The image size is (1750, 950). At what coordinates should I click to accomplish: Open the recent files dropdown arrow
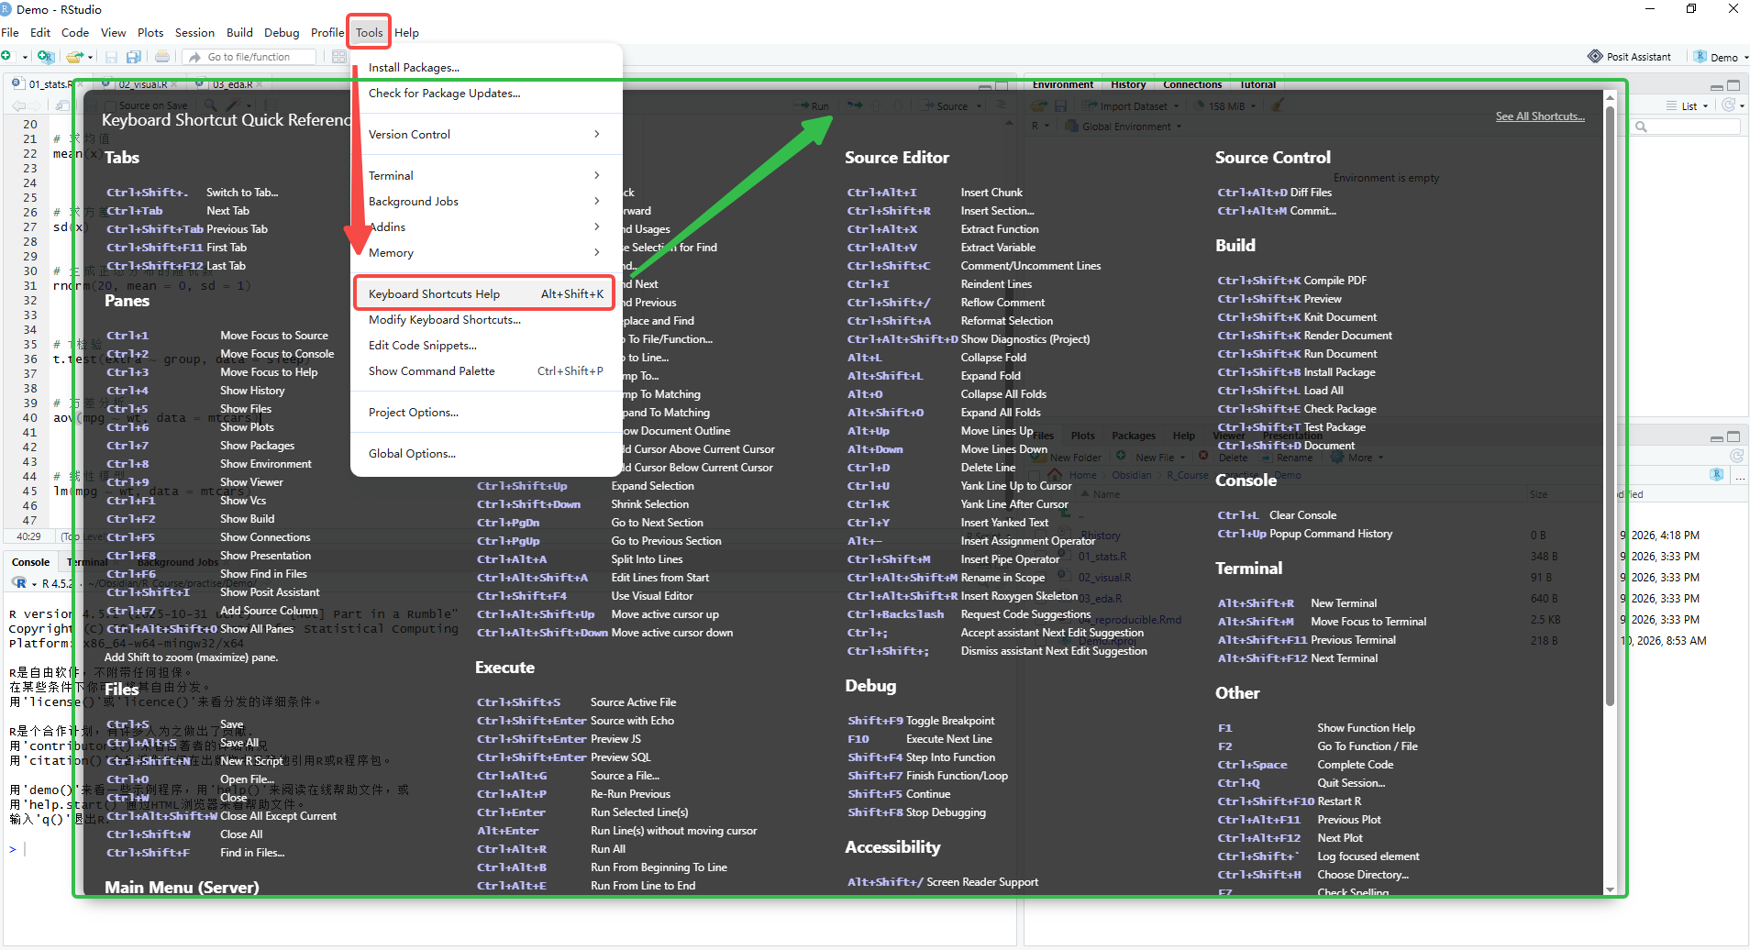click(x=91, y=57)
